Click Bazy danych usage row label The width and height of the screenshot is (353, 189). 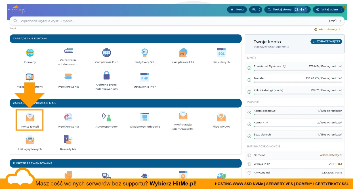(262, 134)
